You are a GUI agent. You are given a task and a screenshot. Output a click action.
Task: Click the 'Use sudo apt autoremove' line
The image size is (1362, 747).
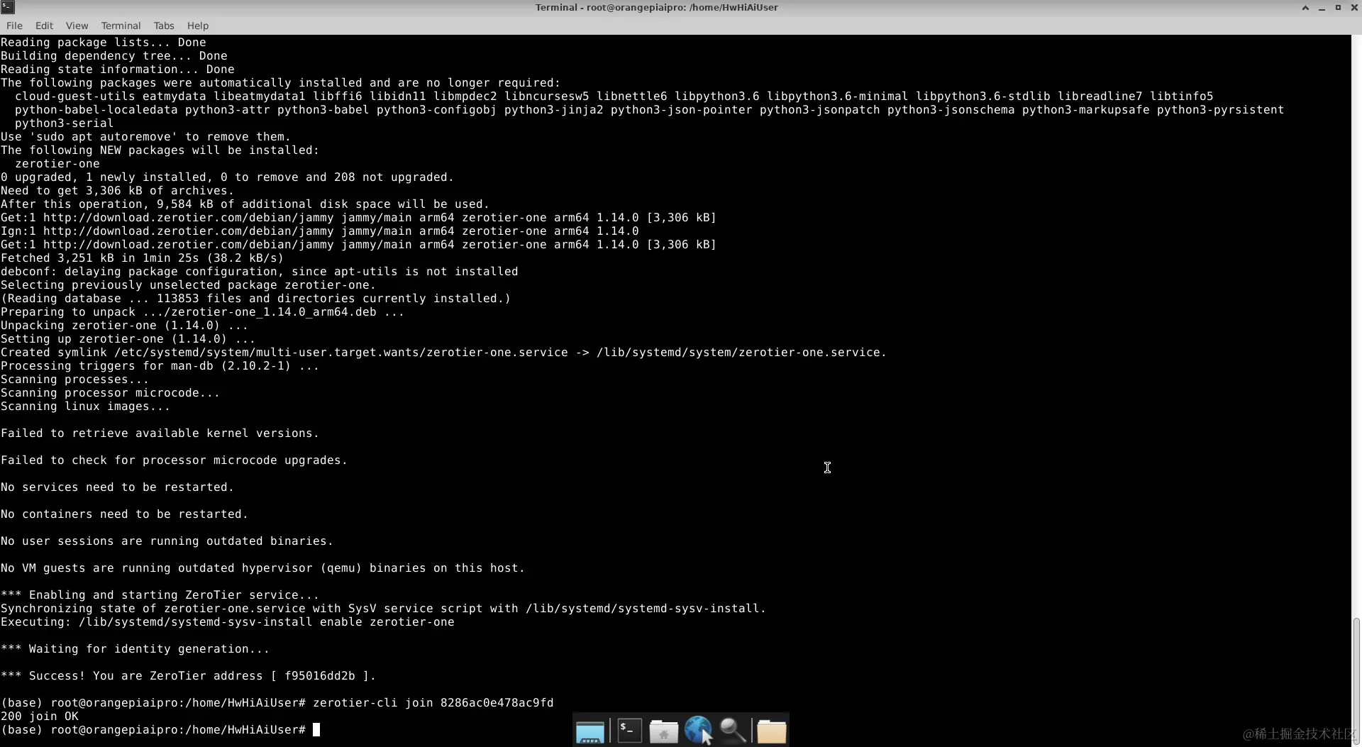click(145, 137)
